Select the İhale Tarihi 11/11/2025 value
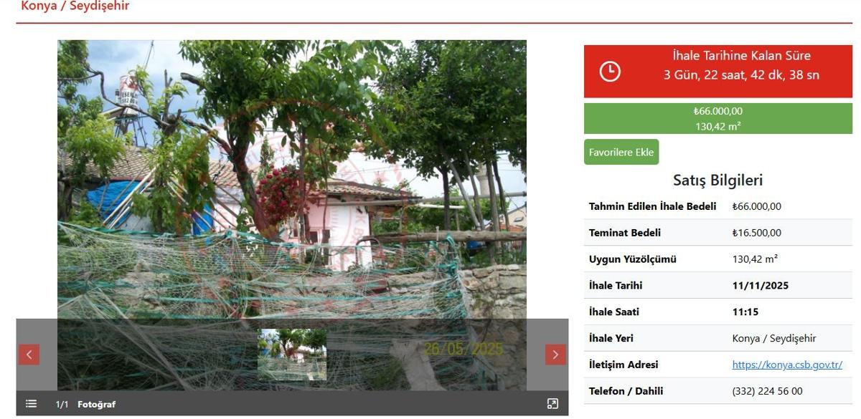Viewport: 861px width, 419px height. 760,286
